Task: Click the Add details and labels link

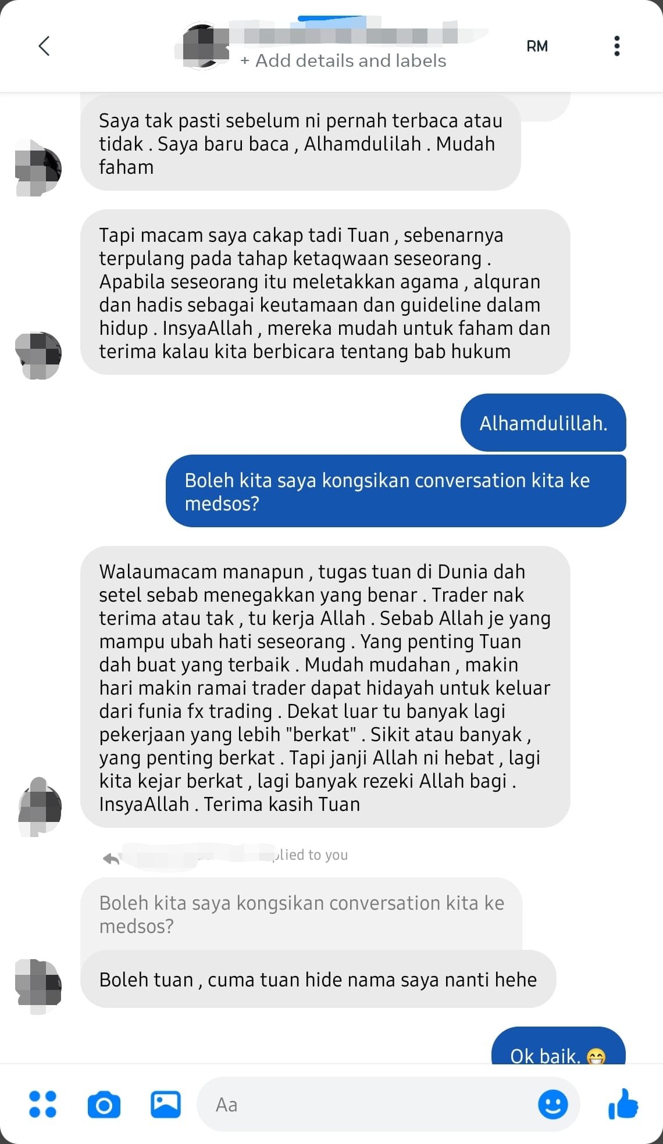Action: (343, 60)
